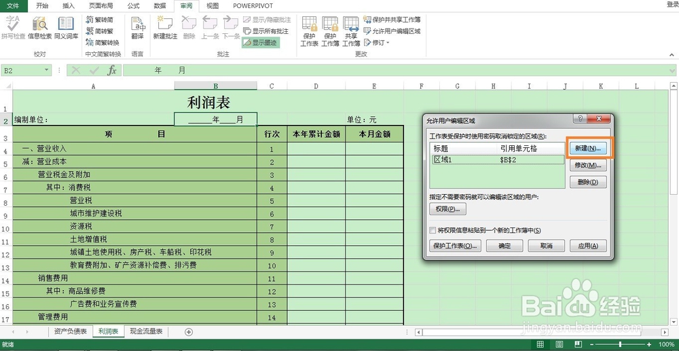Click the 修改(M)... button
This screenshot has width=679, height=351.
click(587, 165)
